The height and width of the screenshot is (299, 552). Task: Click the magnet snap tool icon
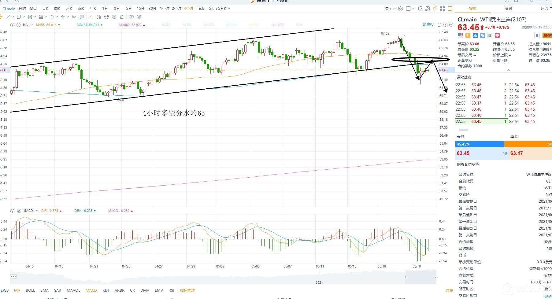point(98,17)
